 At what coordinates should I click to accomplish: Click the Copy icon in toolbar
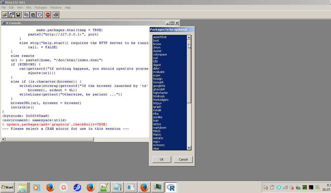click(x=26, y=15)
